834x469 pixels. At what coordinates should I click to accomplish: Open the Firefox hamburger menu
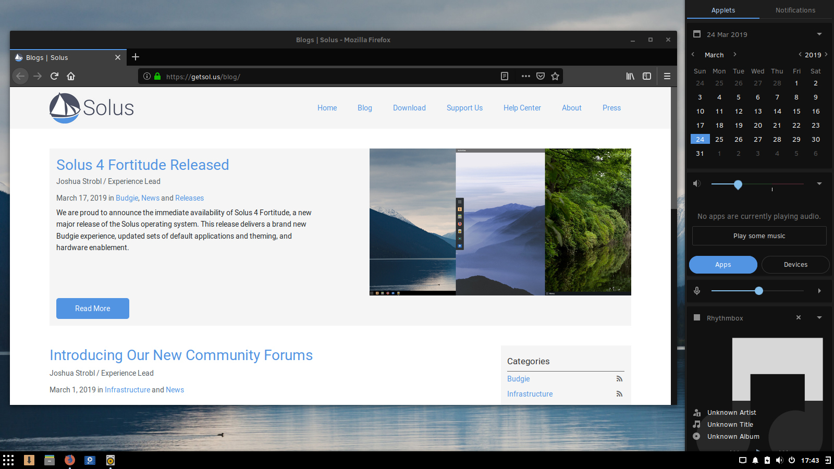(667, 76)
